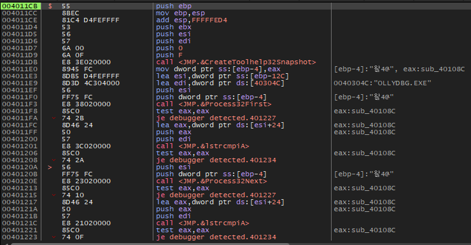This screenshot has width=471, height=245.
Task: Click bytes '8D3D 4C304000'
Action: pos(91,83)
